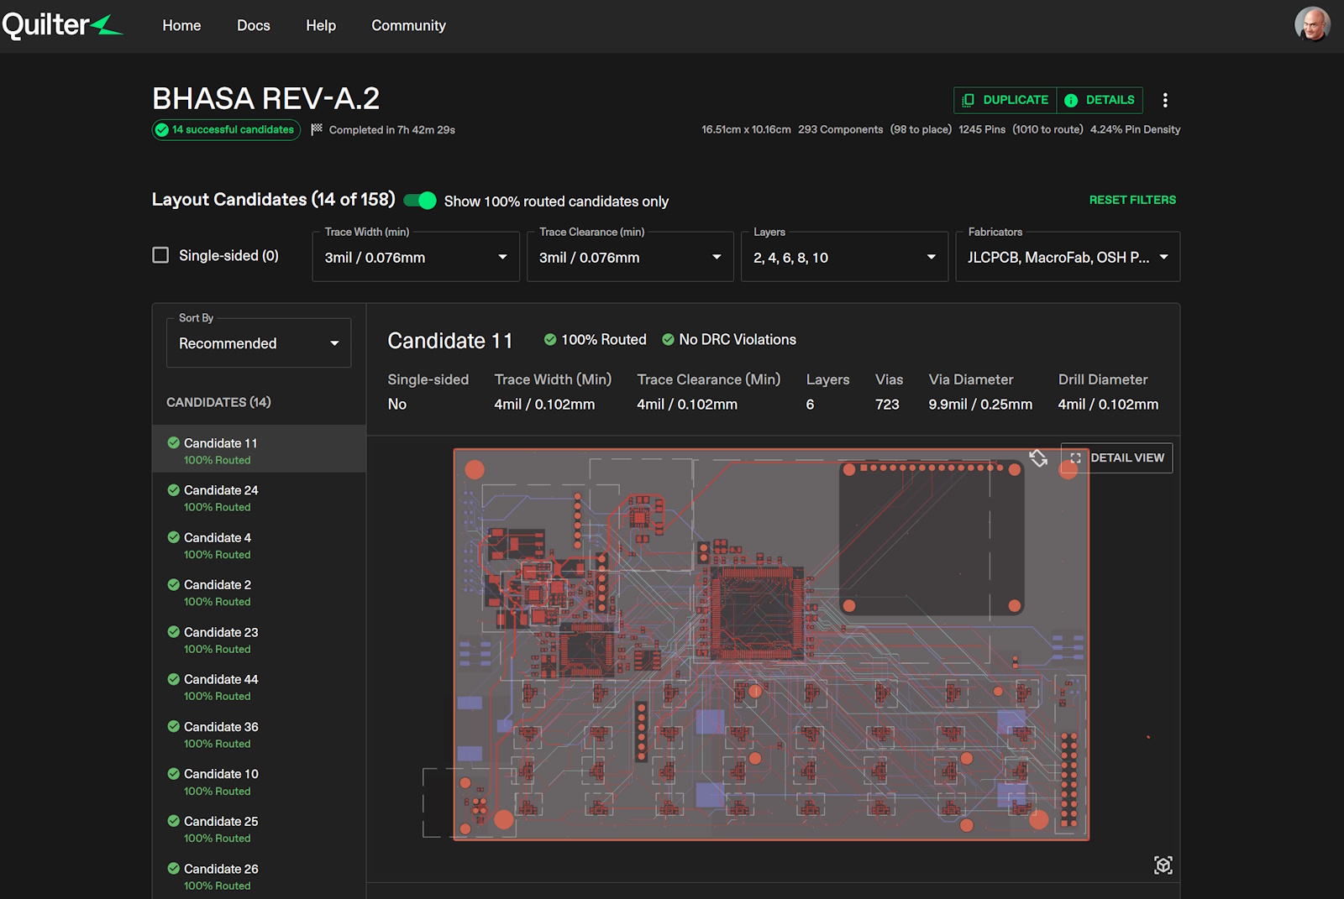The height and width of the screenshot is (899, 1344).
Task: Click the Quilter logo
Action: 62,25
